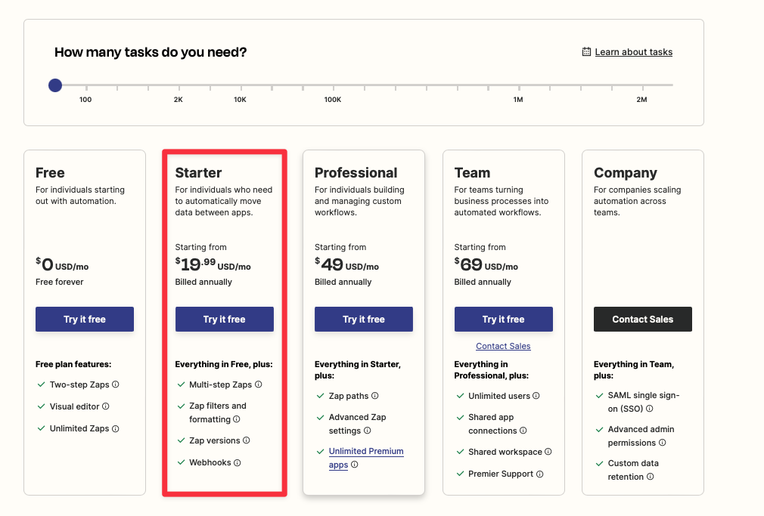Click 'Everything in Free, plus:' label
Screen dimensions: 764x516
pos(224,364)
